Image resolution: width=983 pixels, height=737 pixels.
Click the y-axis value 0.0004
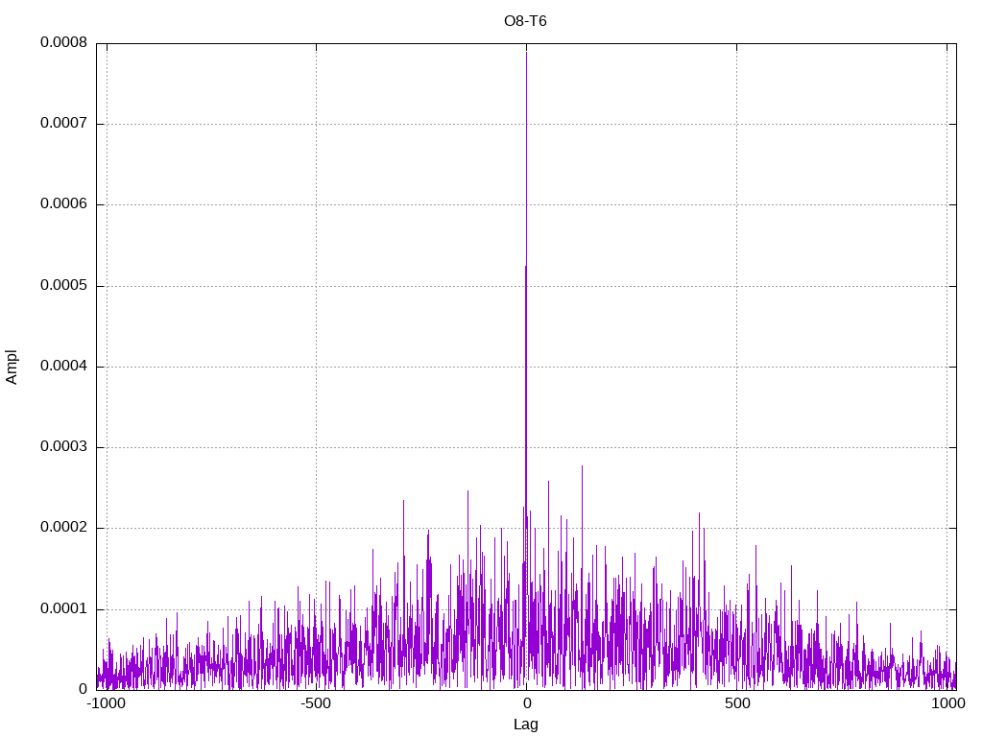[x=64, y=366]
